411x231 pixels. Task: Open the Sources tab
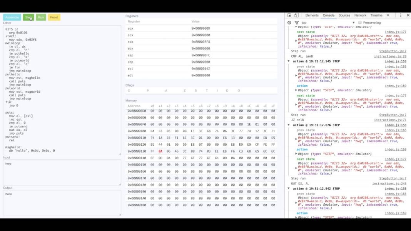click(x=344, y=15)
